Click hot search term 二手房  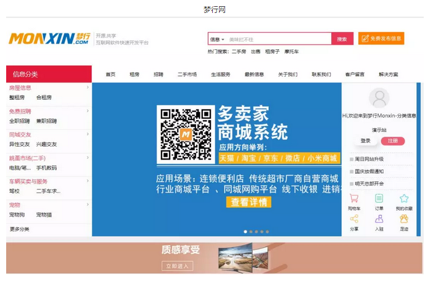[239, 52]
